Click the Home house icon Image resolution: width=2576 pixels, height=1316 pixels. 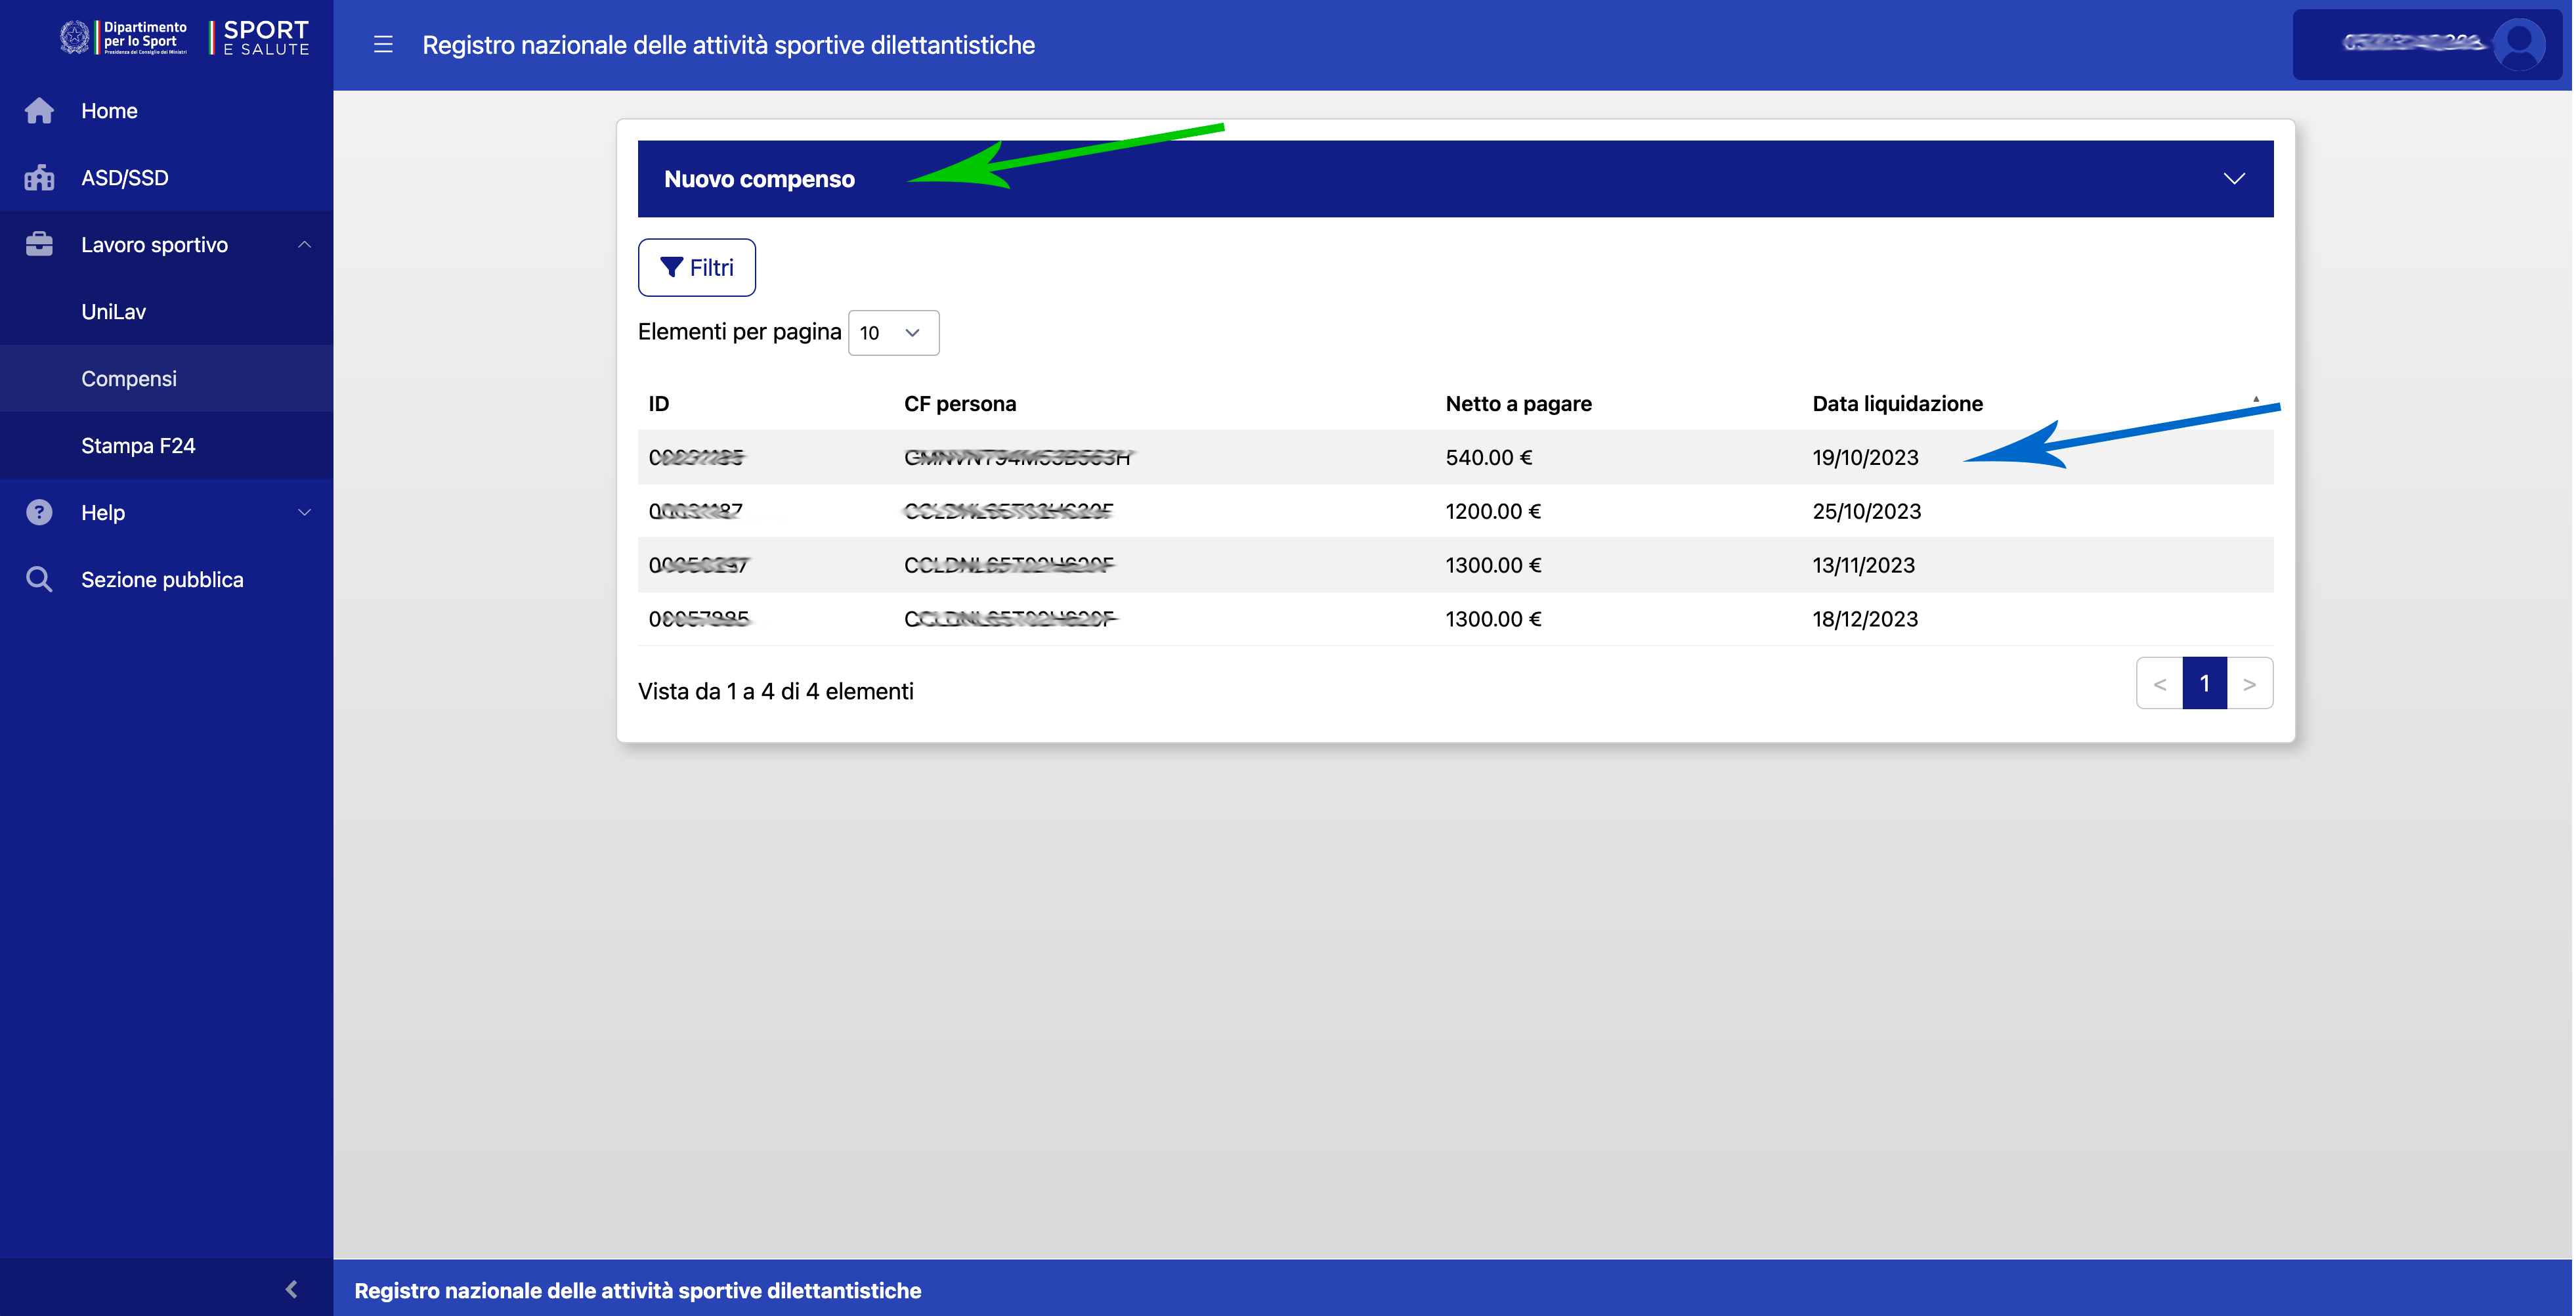click(x=39, y=111)
